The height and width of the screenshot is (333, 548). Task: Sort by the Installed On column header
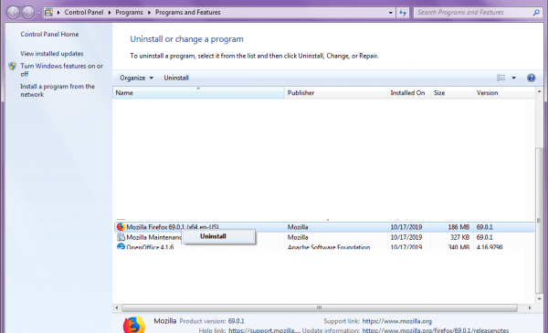pos(409,93)
